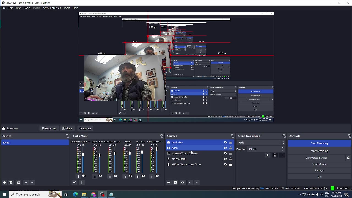Open the Help menu
The image size is (352, 198).
pos(75,8)
